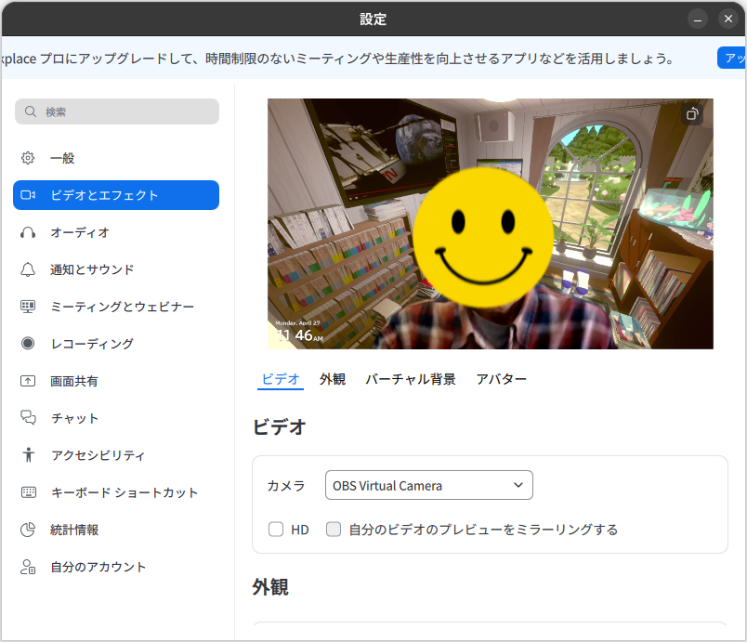Image resolution: width=747 pixels, height=642 pixels.
Task: Open the アバター tab
Action: [x=501, y=379]
